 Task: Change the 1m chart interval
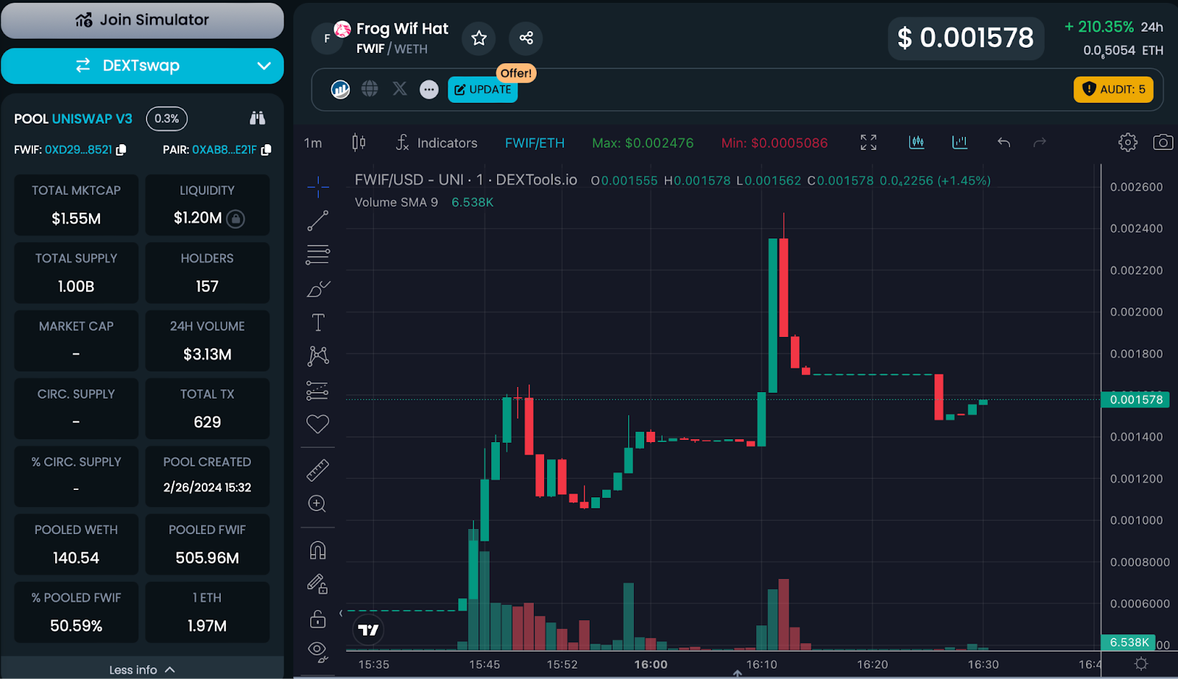coord(313,143)
